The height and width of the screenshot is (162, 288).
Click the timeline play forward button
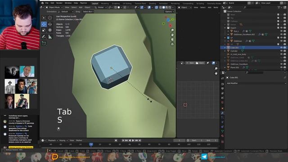click(133, 140)
